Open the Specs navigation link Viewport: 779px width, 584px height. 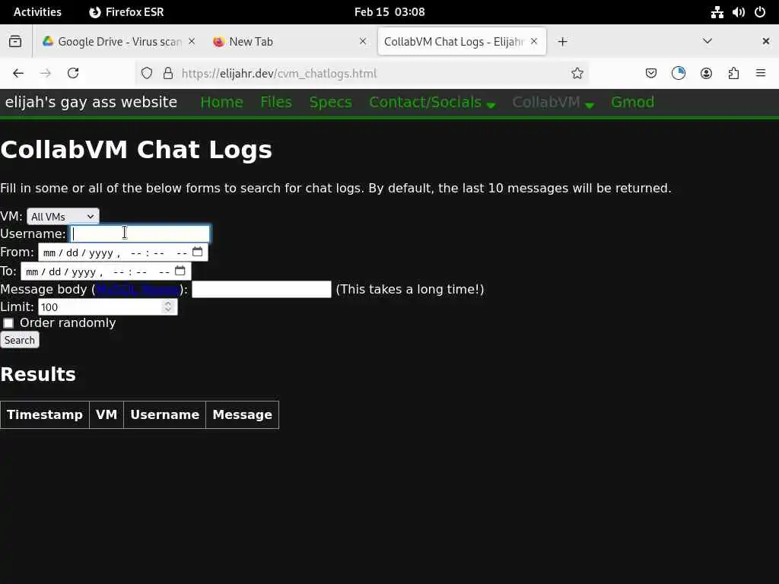click(330, 103)
